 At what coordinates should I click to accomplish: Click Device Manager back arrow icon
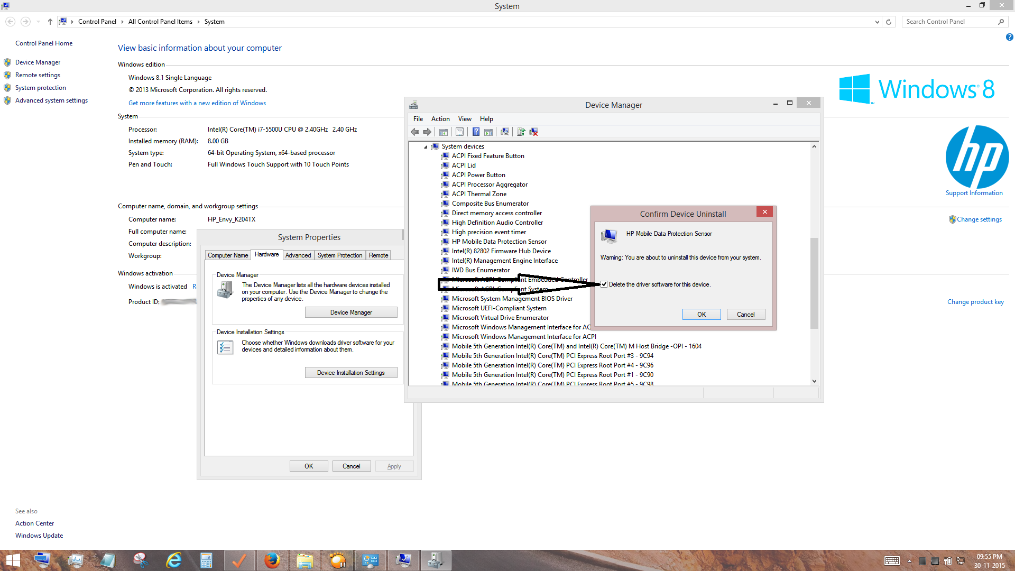[x=415, y=132]
